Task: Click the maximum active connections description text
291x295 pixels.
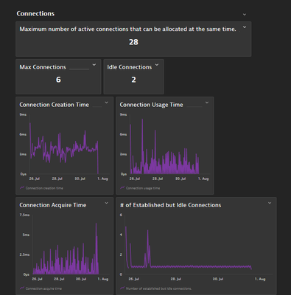Action: tap(127, 29)
